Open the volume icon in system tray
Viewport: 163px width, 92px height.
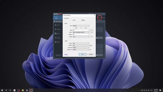click(146, 90)
